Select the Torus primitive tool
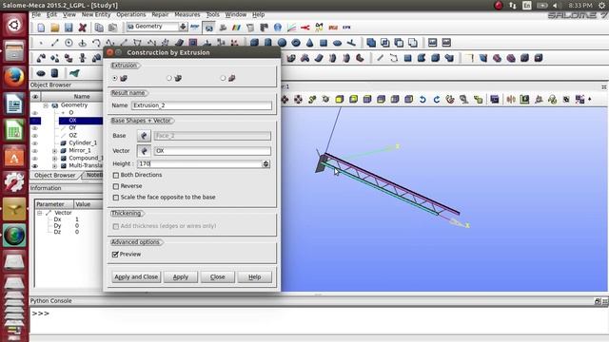Image resolution: width=609 pixels, height=342 pixels. click(296, 43)
